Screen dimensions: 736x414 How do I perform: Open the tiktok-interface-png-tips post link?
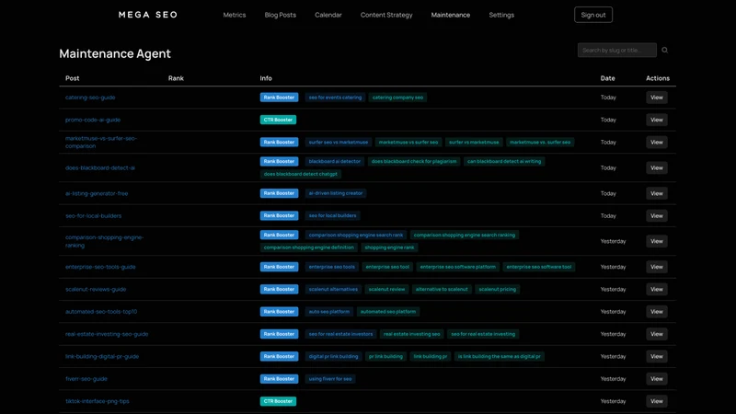98,401
